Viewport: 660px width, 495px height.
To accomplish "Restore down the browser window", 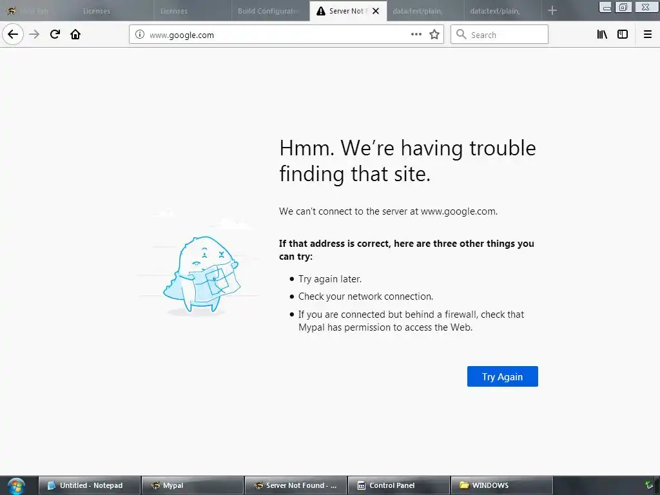I will 623,7.
